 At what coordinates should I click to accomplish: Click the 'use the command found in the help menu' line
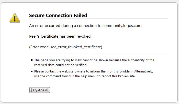coord(85,76)
